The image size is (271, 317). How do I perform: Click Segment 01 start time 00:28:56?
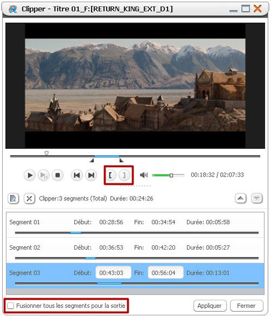pos(111,222)
